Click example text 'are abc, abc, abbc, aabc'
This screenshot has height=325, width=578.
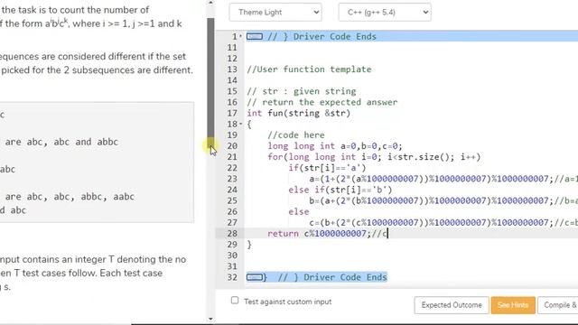coord(70,197)
